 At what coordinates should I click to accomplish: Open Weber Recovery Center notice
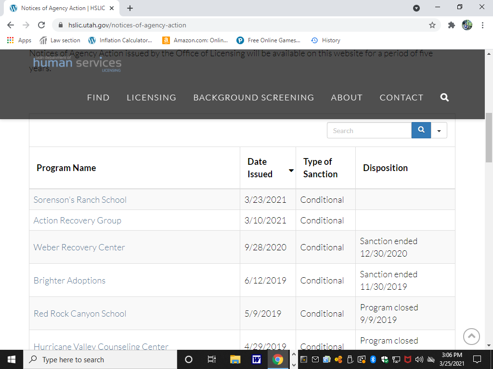click(79, 247)
